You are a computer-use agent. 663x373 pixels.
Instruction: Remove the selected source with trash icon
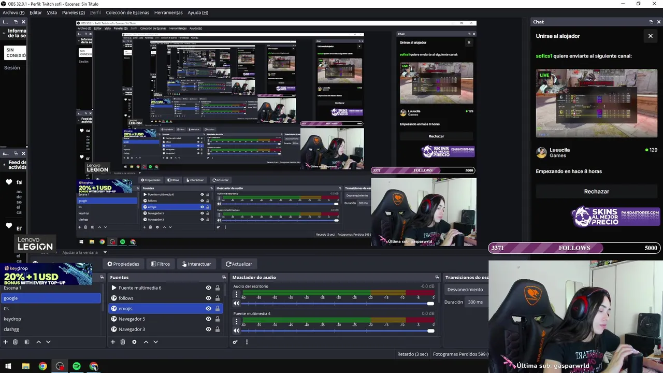pyautogui.click(x=123, y=342)
